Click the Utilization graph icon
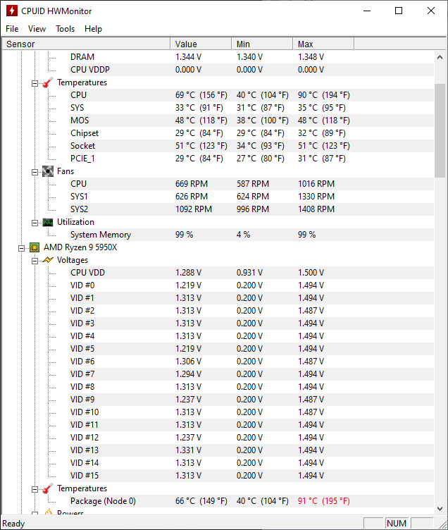This screenshot has width=448, height=530. click(x=48, y=223)
